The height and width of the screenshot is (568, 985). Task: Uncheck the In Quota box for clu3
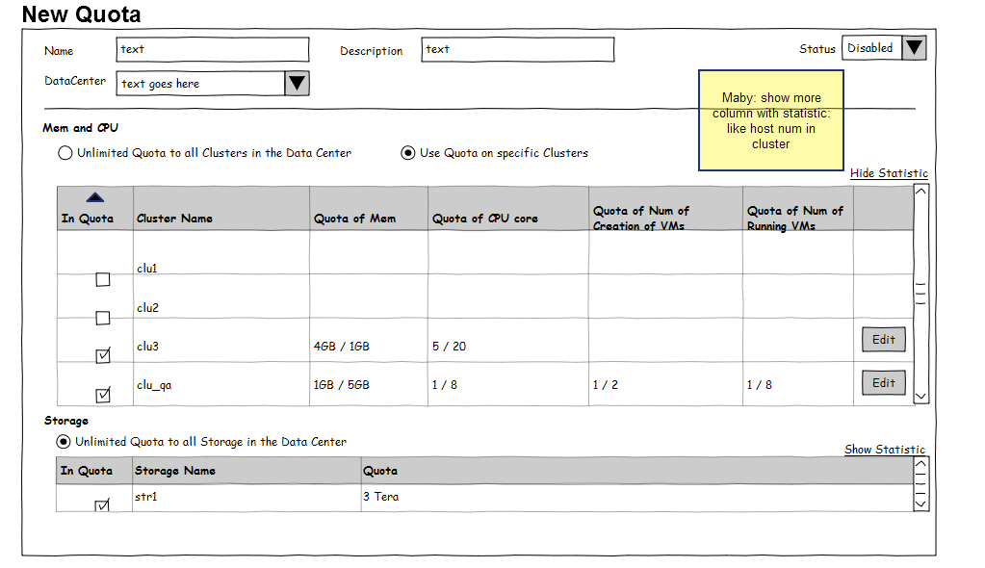tap(103, 356)
